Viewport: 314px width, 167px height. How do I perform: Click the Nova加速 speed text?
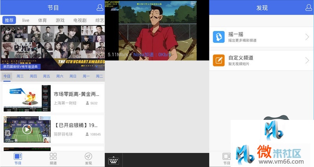tap(152, 55)
